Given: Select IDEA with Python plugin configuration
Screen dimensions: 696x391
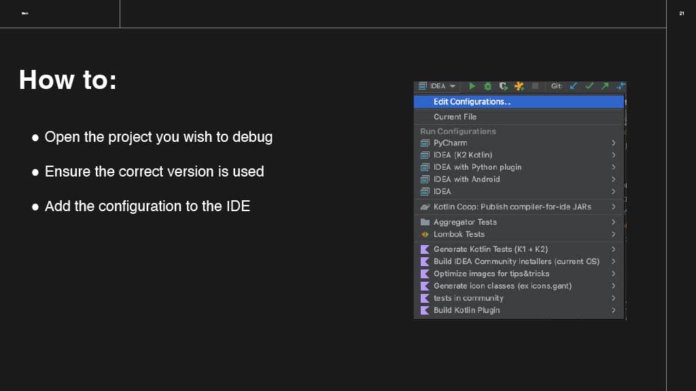Looking at the screenshot, I should [x=519, y=167].
